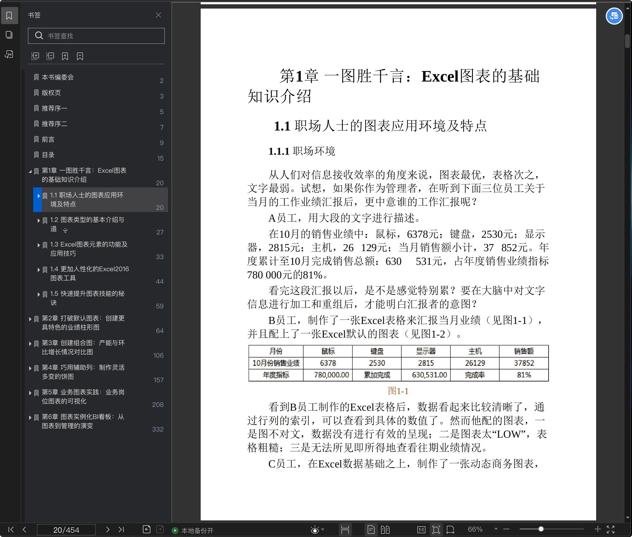Go to the last page button
This screenshot has height=537, width=632.
(121, 530)
